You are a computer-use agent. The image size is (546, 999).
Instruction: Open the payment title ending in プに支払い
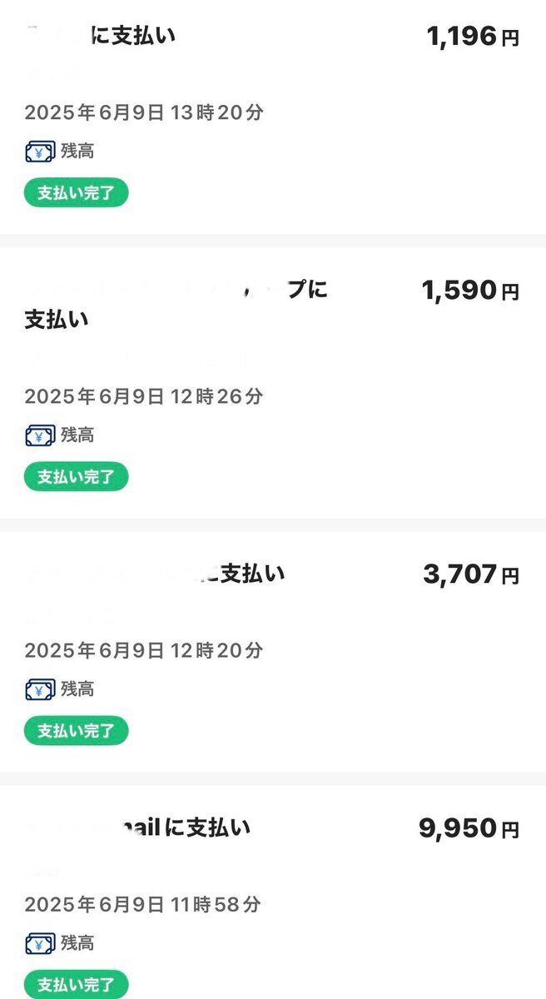(x=175, y=304)
